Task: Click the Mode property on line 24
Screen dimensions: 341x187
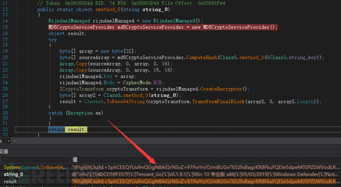Action: coord(109,83)
